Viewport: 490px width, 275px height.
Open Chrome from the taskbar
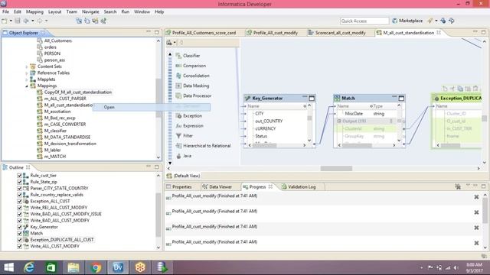(x=96, y=267)
